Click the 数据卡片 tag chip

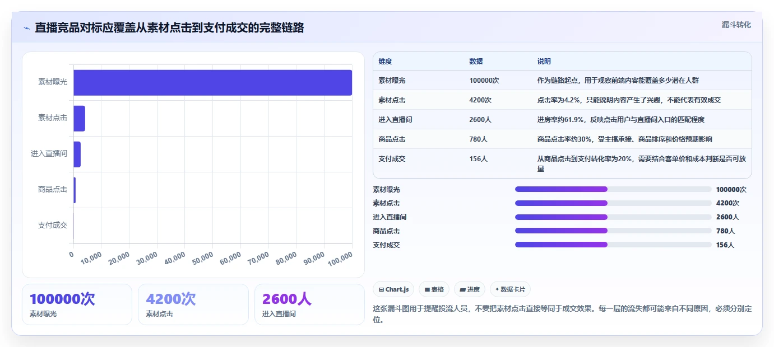point(510,289)
